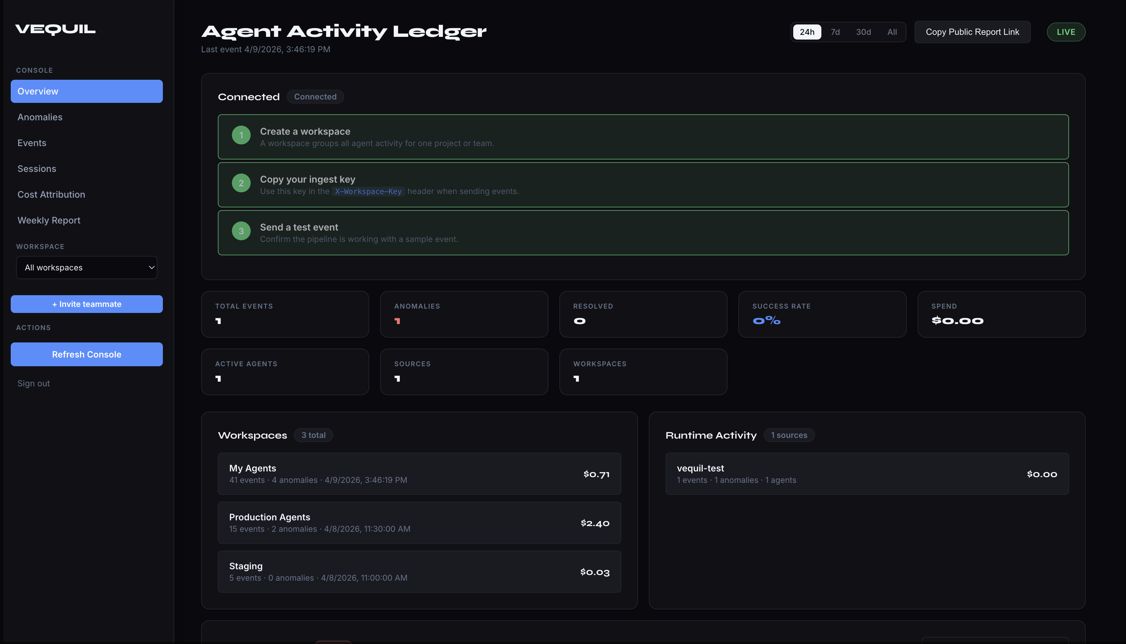This screenshot has height=644, width=1126.
Task: Open the Anomalies page
Action: [x=40, y=117]
